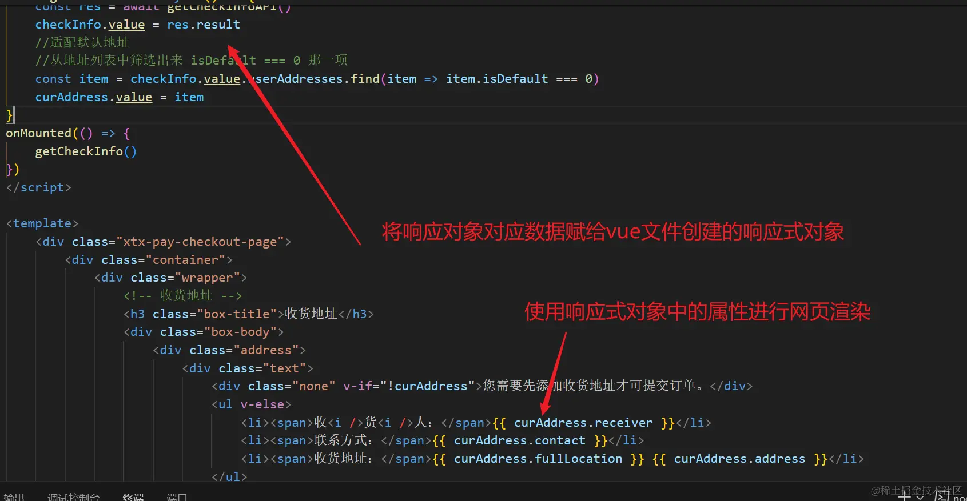Open the 输出 panel tab

click(14, 497)
